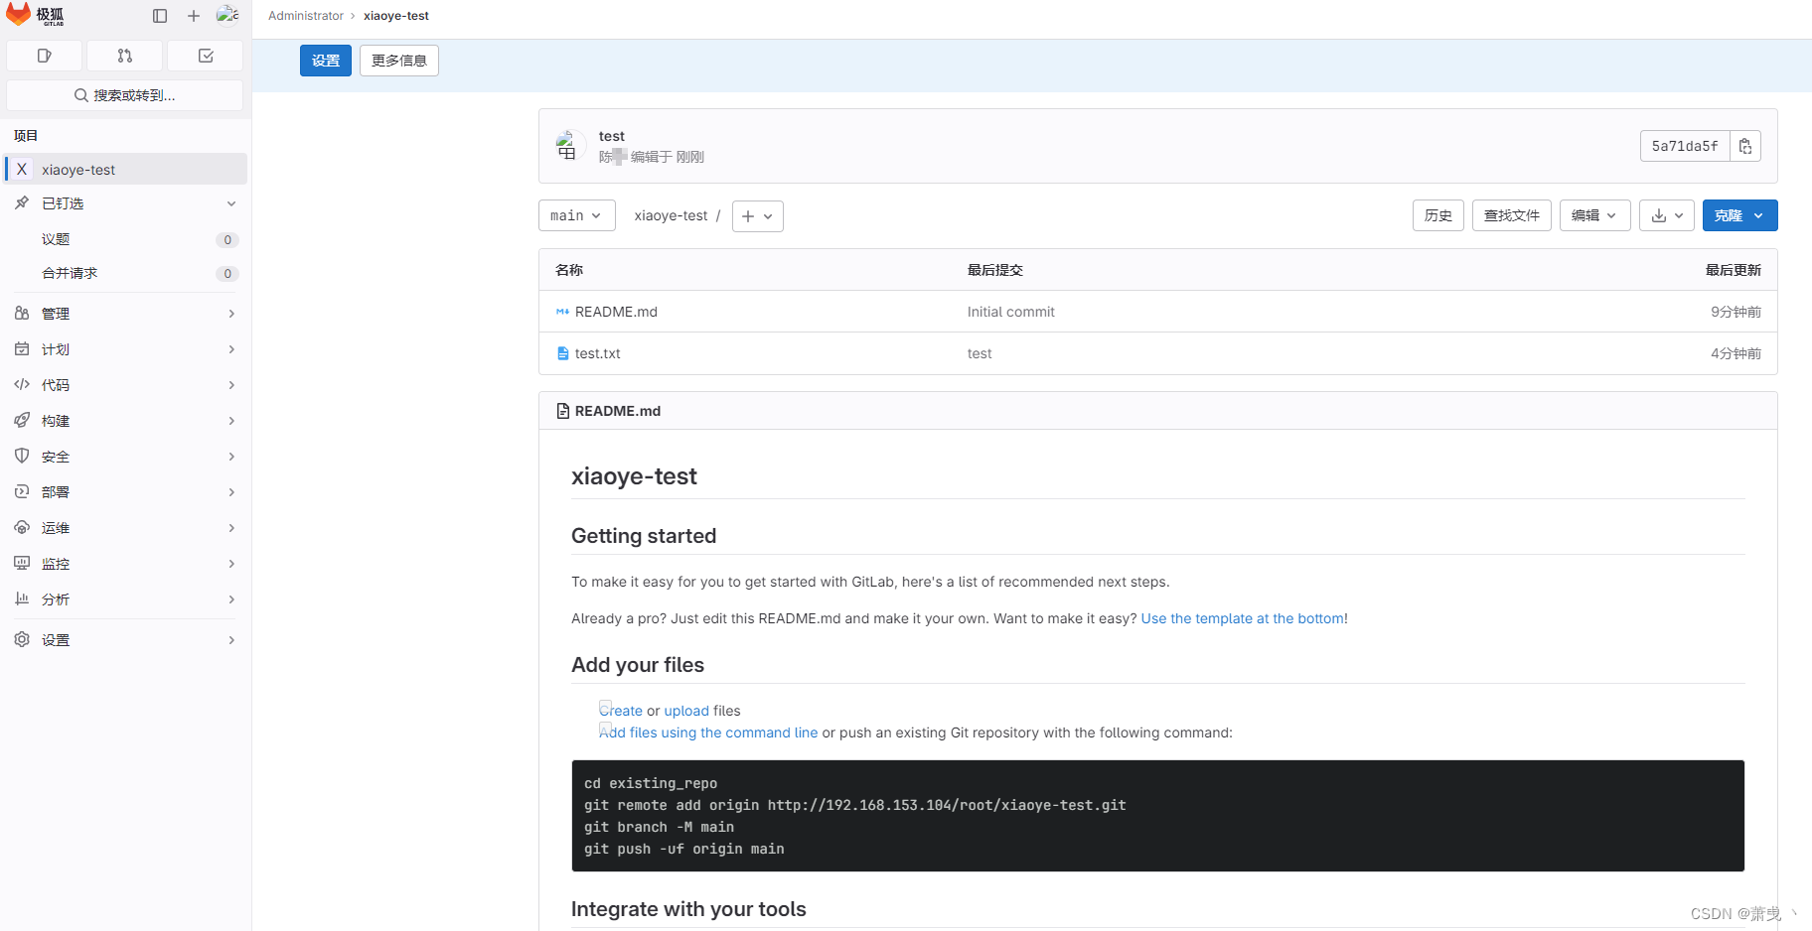Open the latest commit titled test

click(612, 136)
